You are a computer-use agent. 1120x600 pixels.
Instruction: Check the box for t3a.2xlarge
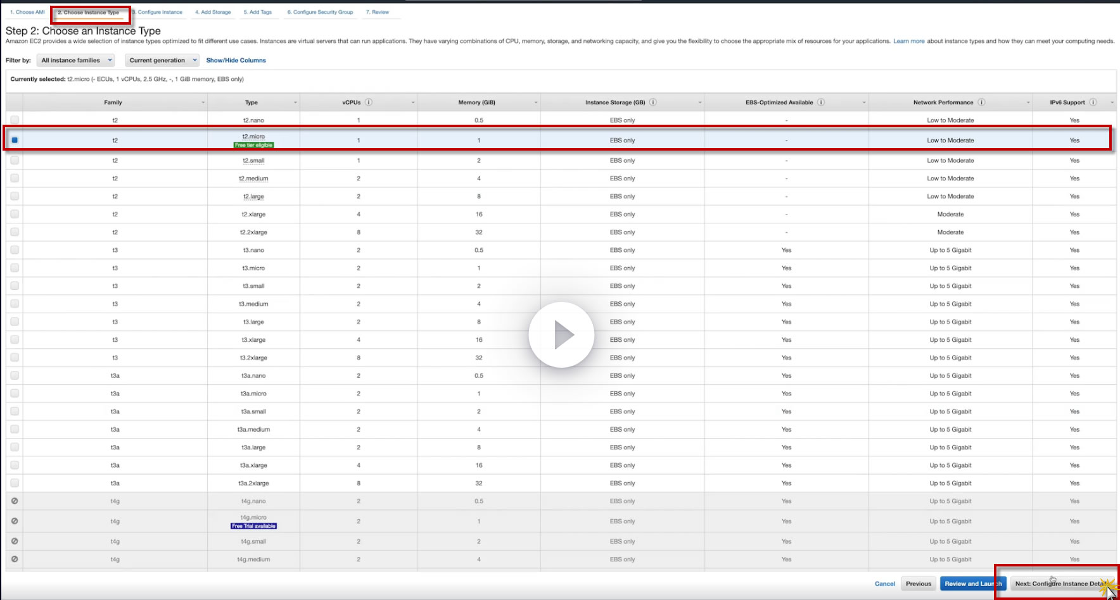click(x=15, y=483)
